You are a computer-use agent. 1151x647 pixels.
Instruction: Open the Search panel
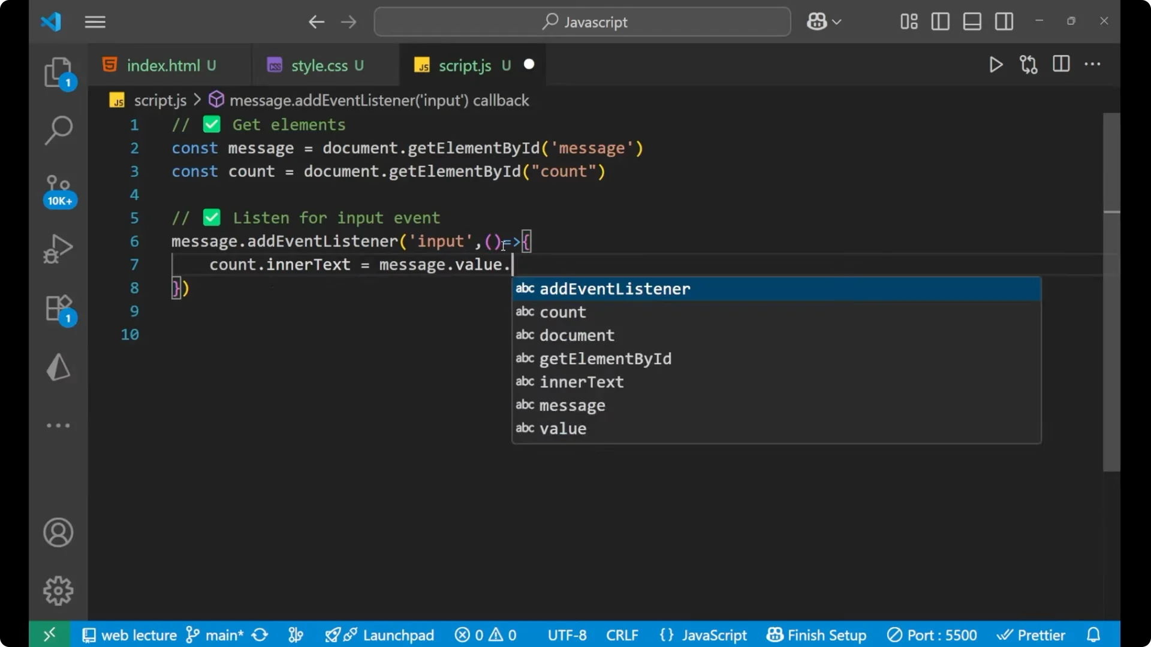58,129
